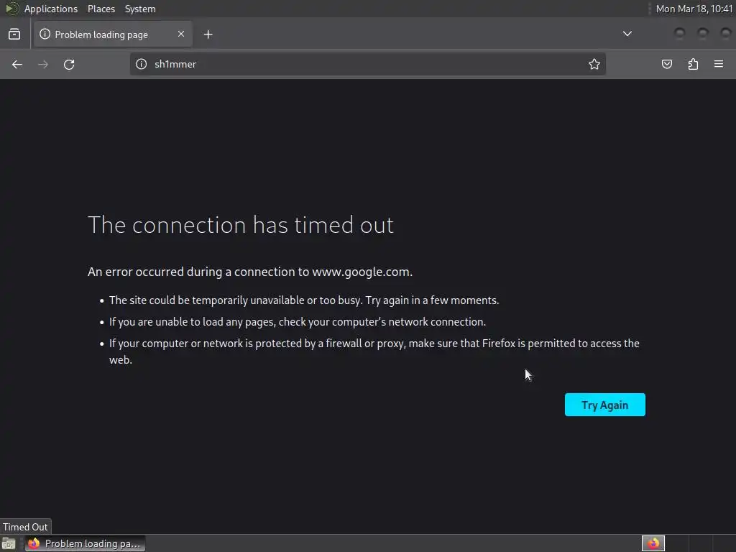The image size is (736, 552).
Task: Click "The connection has timed out" heading
Action: (240, 225)
